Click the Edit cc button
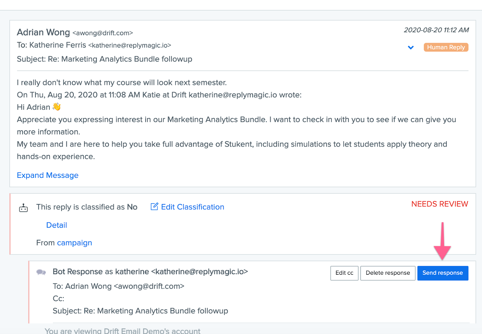The height and width of the screenshot is (334, 482). point(344,273)
